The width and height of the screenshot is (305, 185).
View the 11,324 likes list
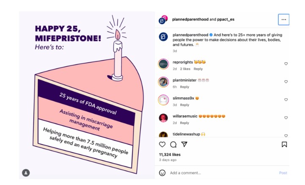click(170, 155)
